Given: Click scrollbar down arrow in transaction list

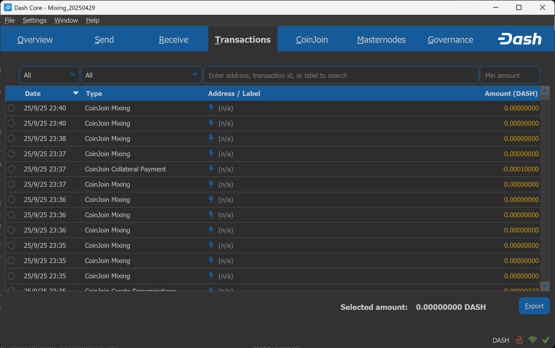Looking at the screenshot, I should [545, 287].
